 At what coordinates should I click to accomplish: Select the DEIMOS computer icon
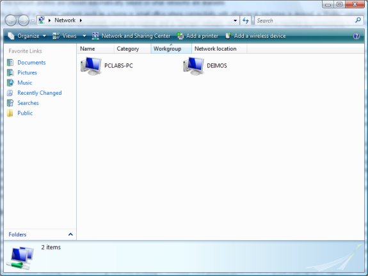point(194,66)
